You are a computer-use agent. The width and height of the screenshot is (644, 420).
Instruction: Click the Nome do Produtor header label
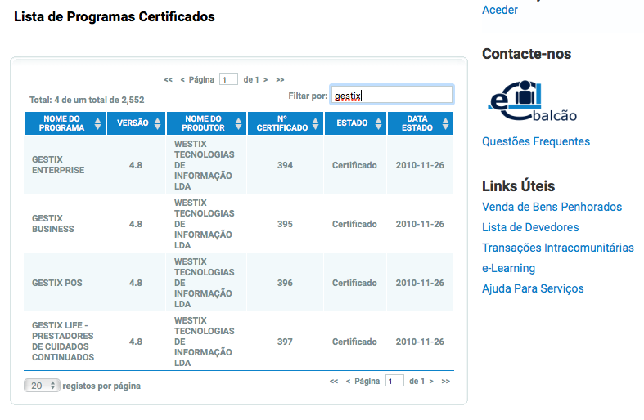click(x=203, y=123)
